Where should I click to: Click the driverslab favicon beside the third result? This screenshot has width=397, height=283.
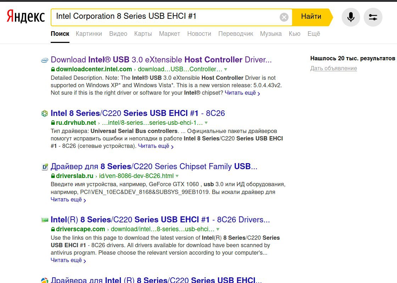(x=45, y=167)
